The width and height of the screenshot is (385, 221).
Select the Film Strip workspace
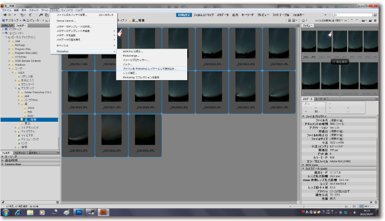[204, 15]
